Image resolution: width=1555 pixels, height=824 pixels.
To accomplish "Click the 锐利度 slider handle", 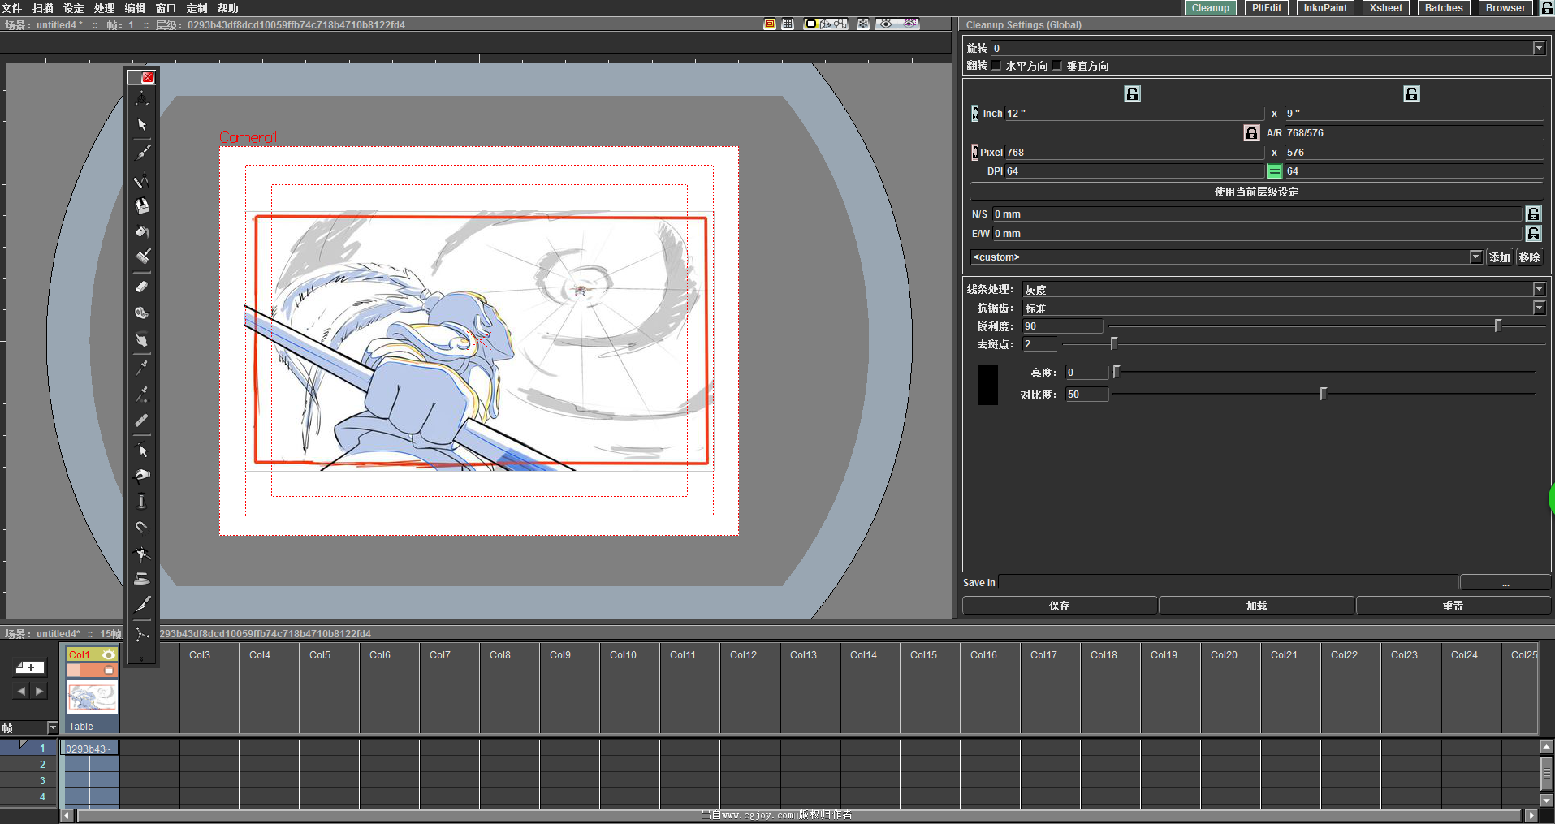I will [x=1498, y=326].
